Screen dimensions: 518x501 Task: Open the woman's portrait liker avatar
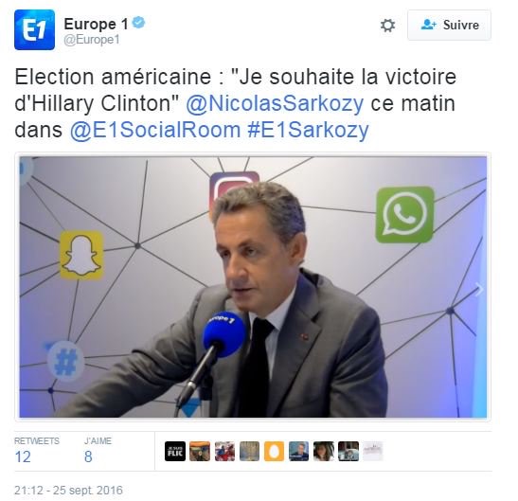click(x=324, y=451)
